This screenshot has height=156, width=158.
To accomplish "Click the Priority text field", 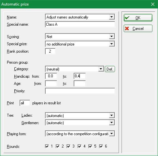I will pyautogui.click(x=80, y=91).
